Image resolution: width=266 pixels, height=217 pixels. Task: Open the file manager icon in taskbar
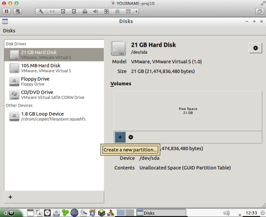[x=30, y=213]
